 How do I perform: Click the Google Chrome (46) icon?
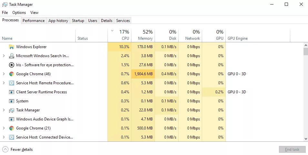point(12,74)
